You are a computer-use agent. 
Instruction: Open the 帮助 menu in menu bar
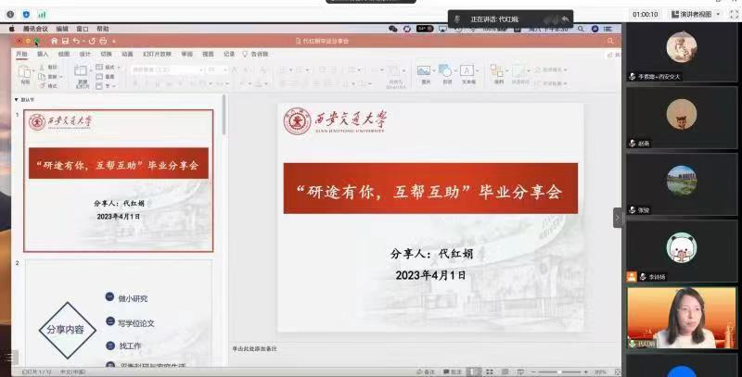103,29
